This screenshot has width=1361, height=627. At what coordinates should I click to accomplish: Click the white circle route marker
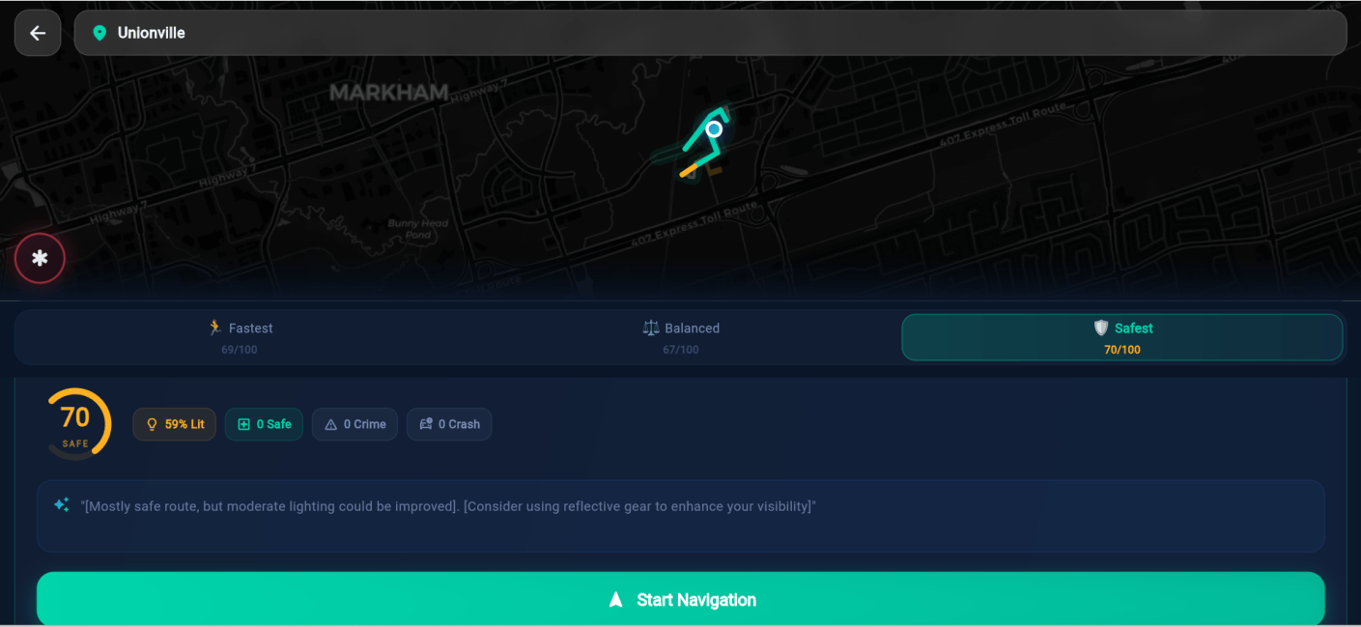pyautogui.click(x=714, y=128)
